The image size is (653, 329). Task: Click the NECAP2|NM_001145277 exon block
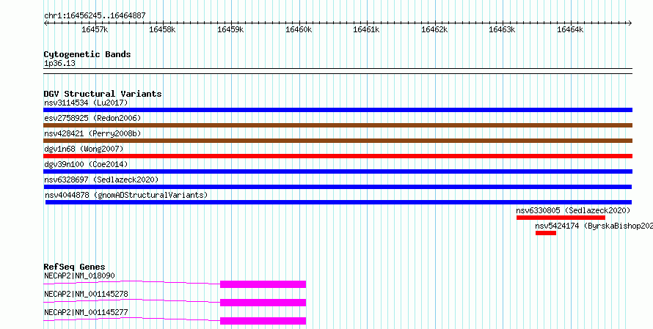coord(263,321)
